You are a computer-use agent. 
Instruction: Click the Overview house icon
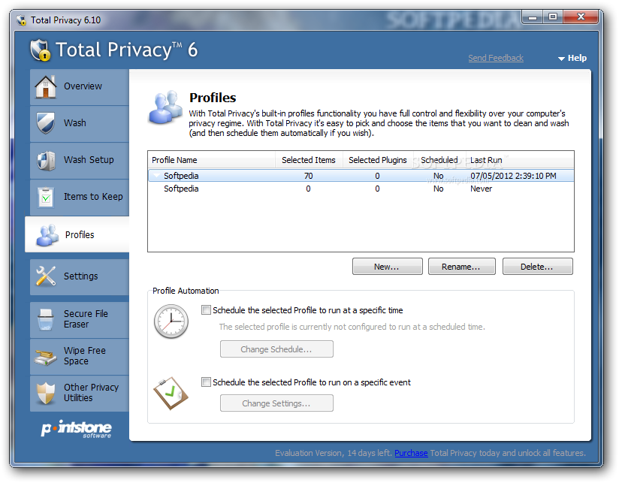point(46,86)
